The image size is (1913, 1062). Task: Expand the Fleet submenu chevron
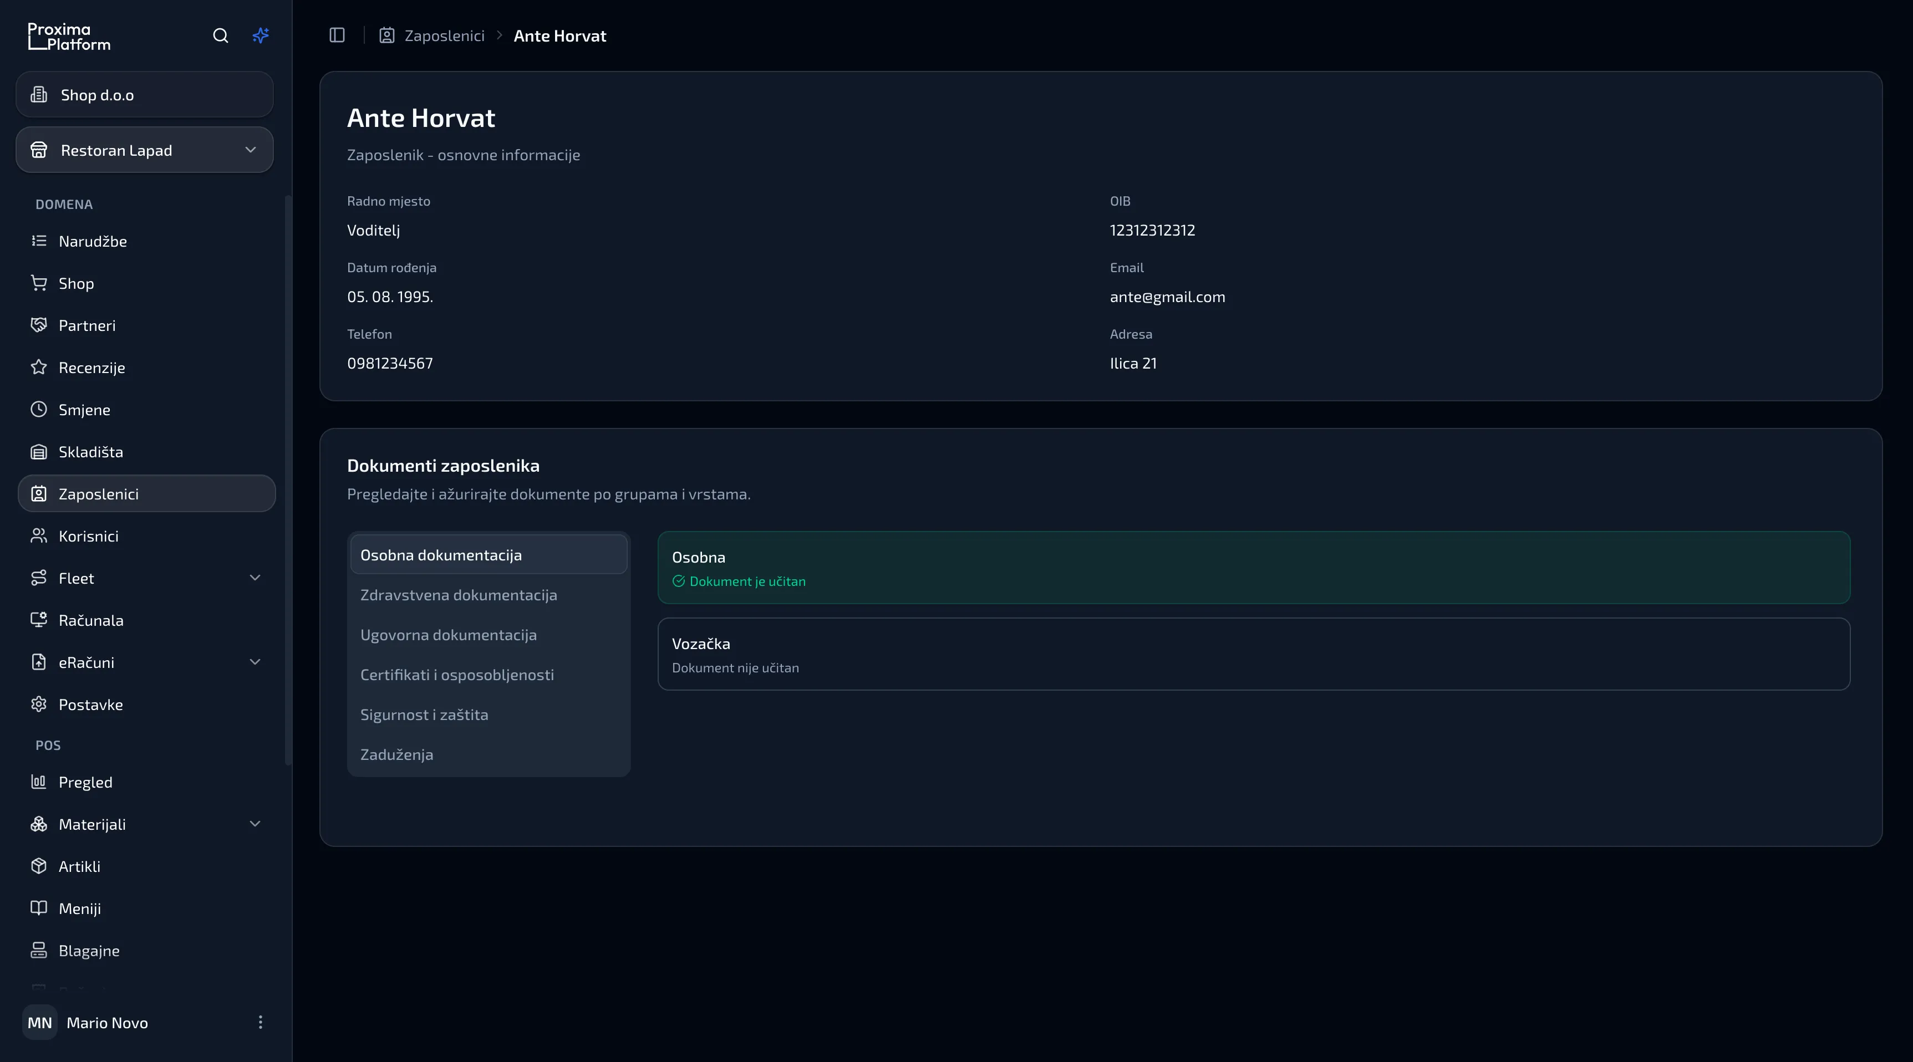(255, 578)
